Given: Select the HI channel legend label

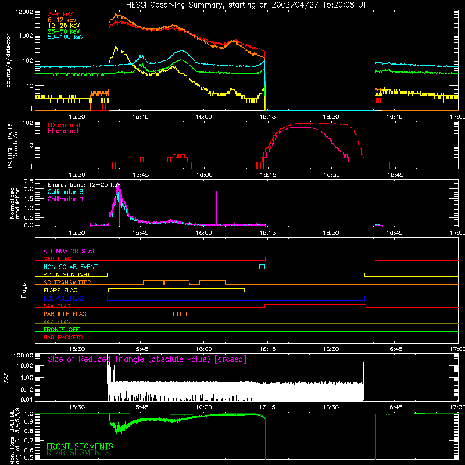Looking at the screenshot, I should (63, 131).
